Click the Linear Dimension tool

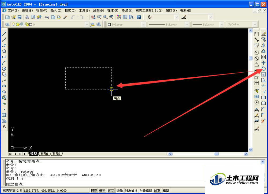click(256, 34)
